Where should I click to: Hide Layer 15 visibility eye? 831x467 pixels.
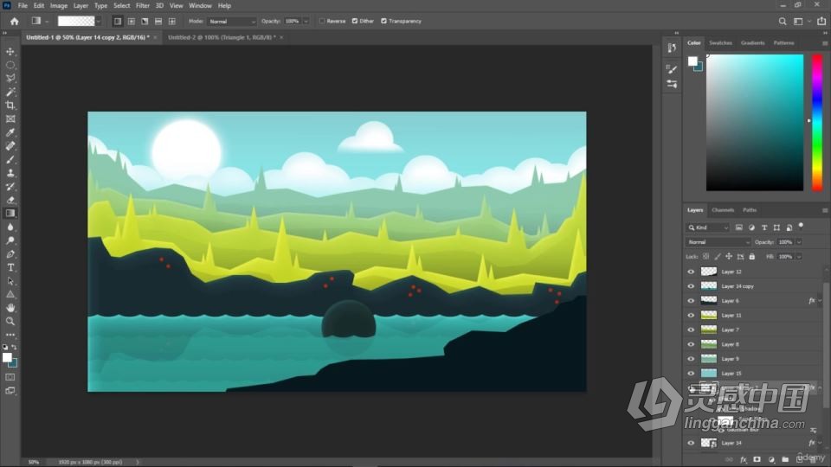(x=691, y=374)
